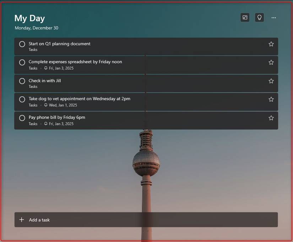Star 'Start on Q1 planning document' as important

point(271,44)
